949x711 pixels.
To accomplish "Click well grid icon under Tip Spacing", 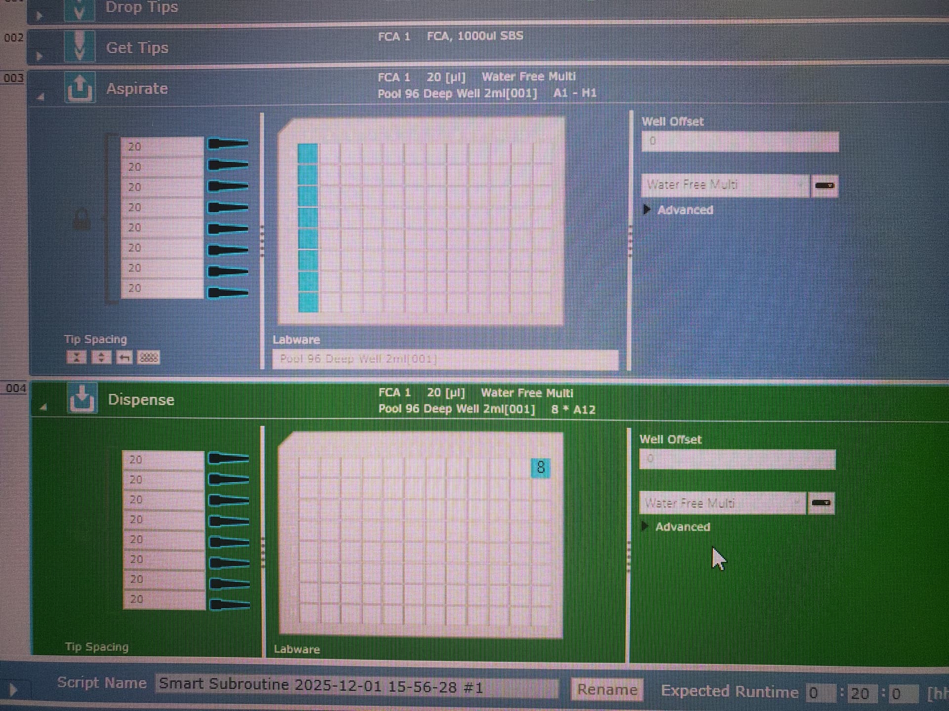I will click(149, 357).
